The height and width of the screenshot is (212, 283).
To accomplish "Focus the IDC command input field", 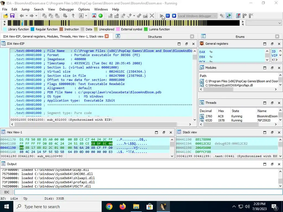I will (148, 192).
